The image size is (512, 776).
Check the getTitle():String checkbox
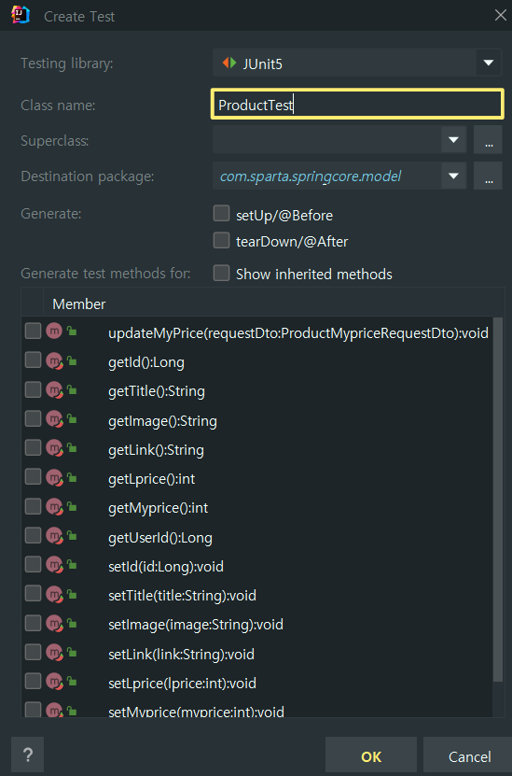click(34, 389)
